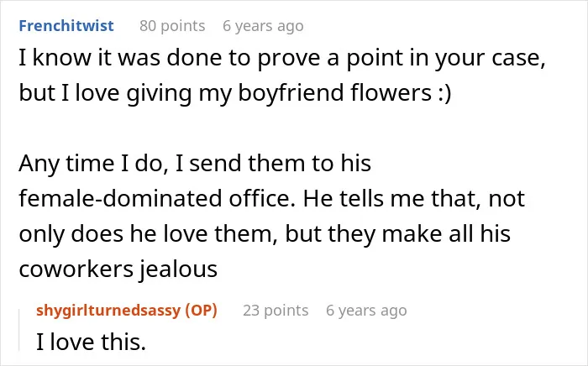Click the 80 points score label
This screenshot has width=588, height=366.
point(172,26)
